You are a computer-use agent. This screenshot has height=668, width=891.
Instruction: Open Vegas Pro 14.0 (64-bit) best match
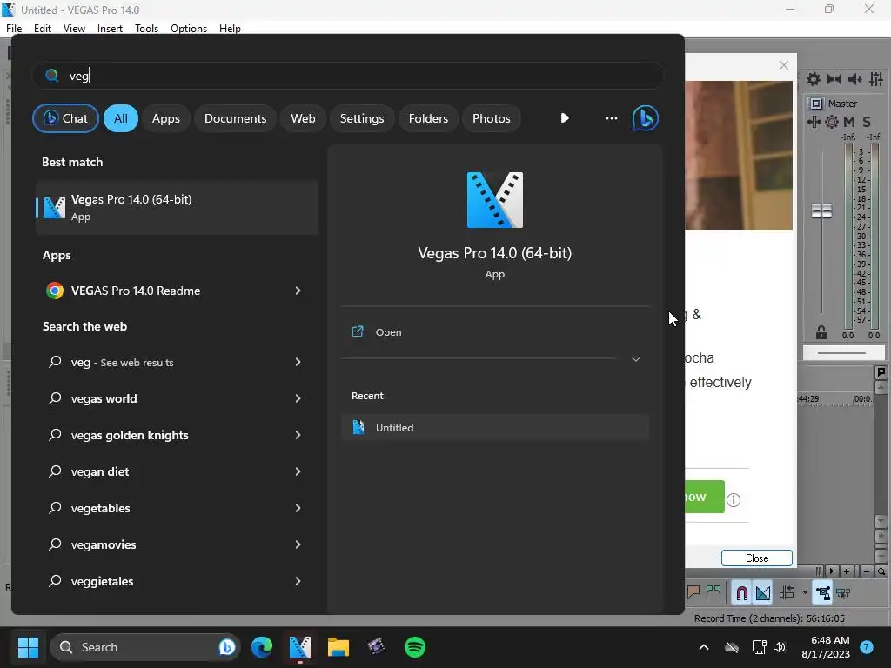pos(177,207)
